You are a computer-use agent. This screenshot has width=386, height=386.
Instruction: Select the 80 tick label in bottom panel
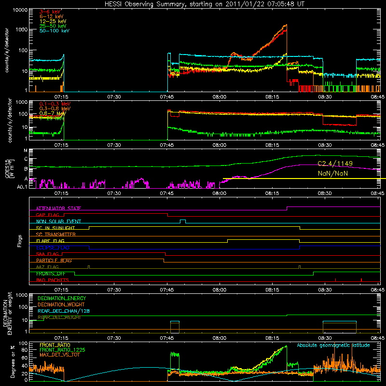[25, 350]
